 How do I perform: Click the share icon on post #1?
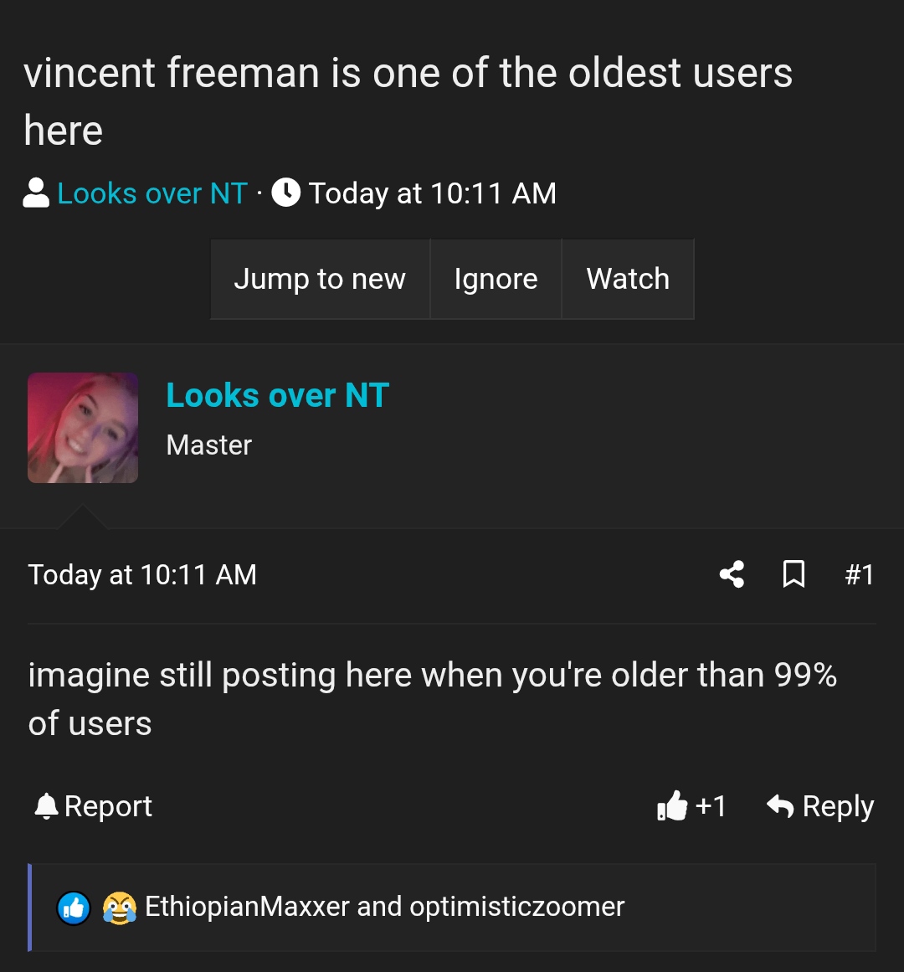pyautogui.click(x=732, y=574)
